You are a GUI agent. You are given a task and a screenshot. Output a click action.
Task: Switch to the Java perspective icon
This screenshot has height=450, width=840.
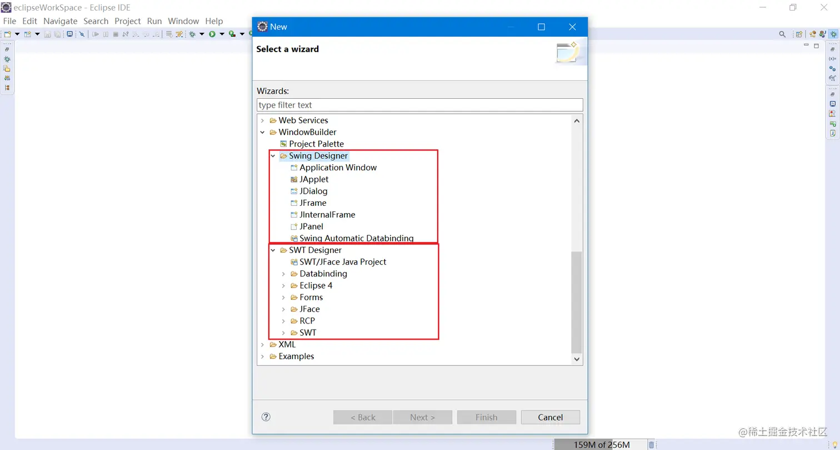[x=822, y=34]
